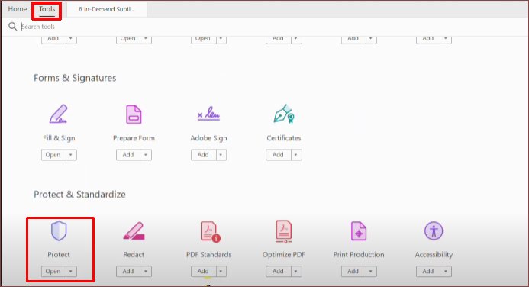Screen dimensions: 529x287
Task: Expand Print Production Add dropdown arrow
Action: click(371, 272)
